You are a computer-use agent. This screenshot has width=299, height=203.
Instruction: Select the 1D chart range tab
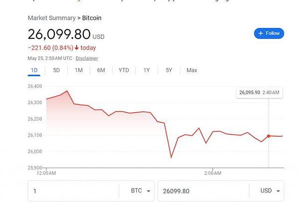tap(34, 70)
